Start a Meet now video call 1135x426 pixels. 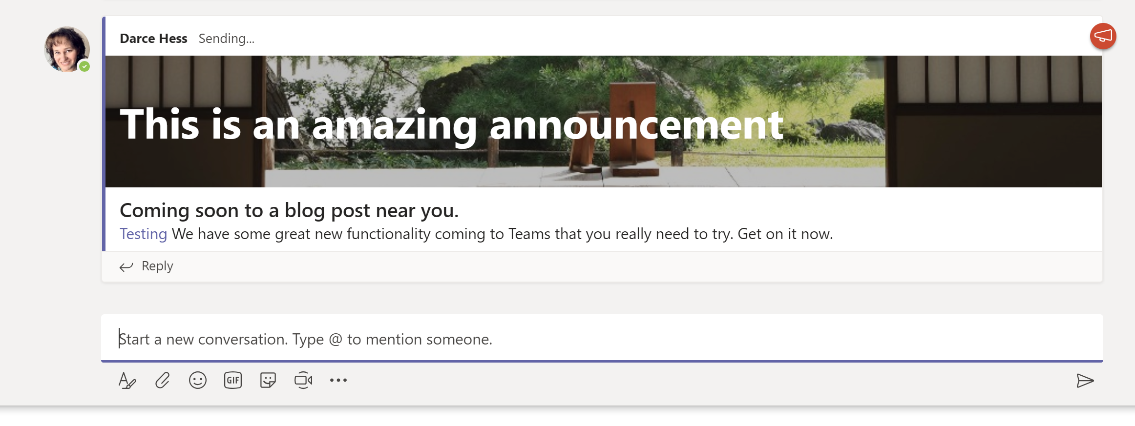pyautogui.click(x=303, y=380)
